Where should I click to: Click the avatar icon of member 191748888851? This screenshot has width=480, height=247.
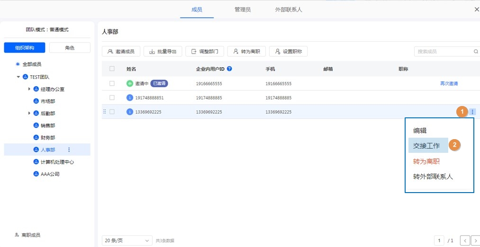pyautogui.click(x=129, y=98)
